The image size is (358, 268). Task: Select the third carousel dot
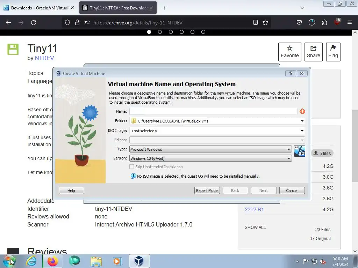pyautogui.click(x=171, y=32)
